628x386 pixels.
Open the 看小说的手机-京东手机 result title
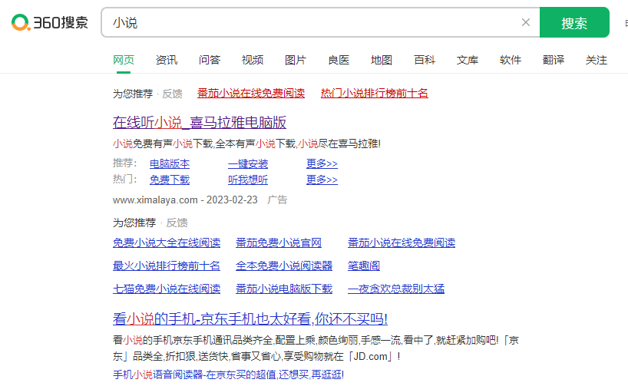tap(250, 318)
